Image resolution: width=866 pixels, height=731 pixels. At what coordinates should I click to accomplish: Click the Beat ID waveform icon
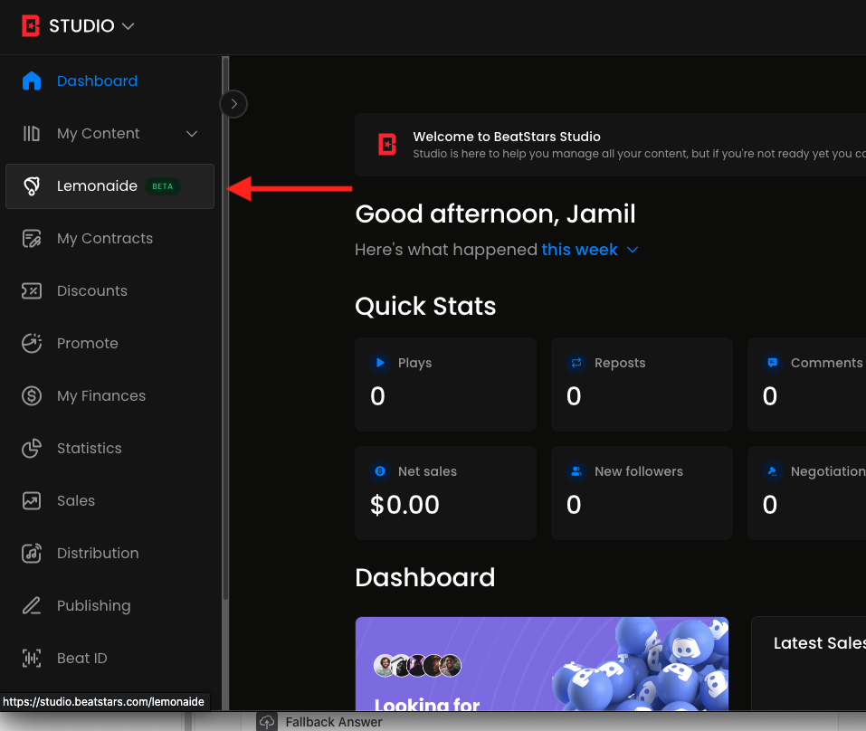tap(32, 658)
